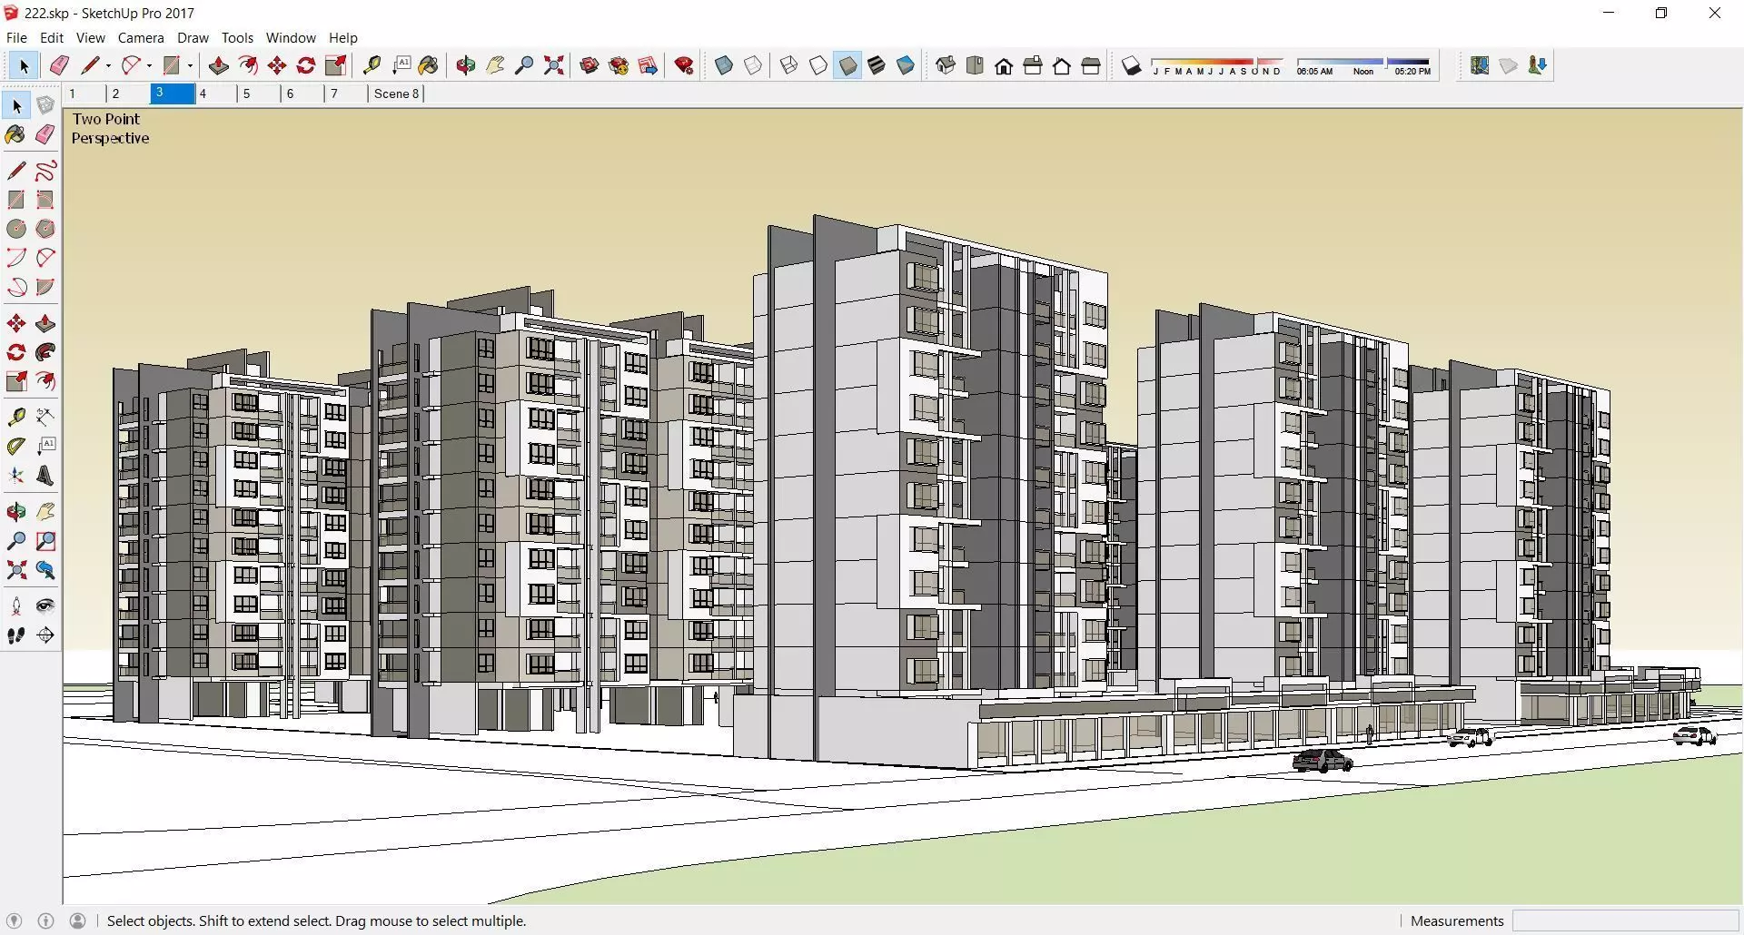Viewport: 1744px width, 935px height.
Task: Pick the Freehand drawing tool
Action: point(45,171)
